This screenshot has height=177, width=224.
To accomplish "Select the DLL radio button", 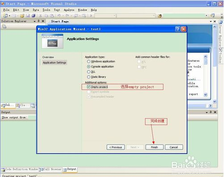I will [x=89, y=72].
